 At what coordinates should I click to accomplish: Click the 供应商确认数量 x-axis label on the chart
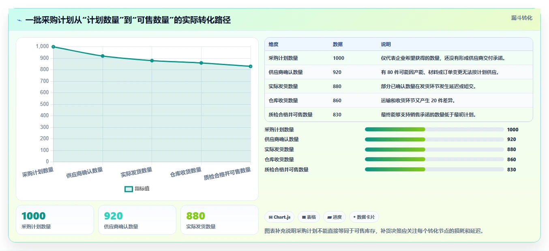[84, 173]
